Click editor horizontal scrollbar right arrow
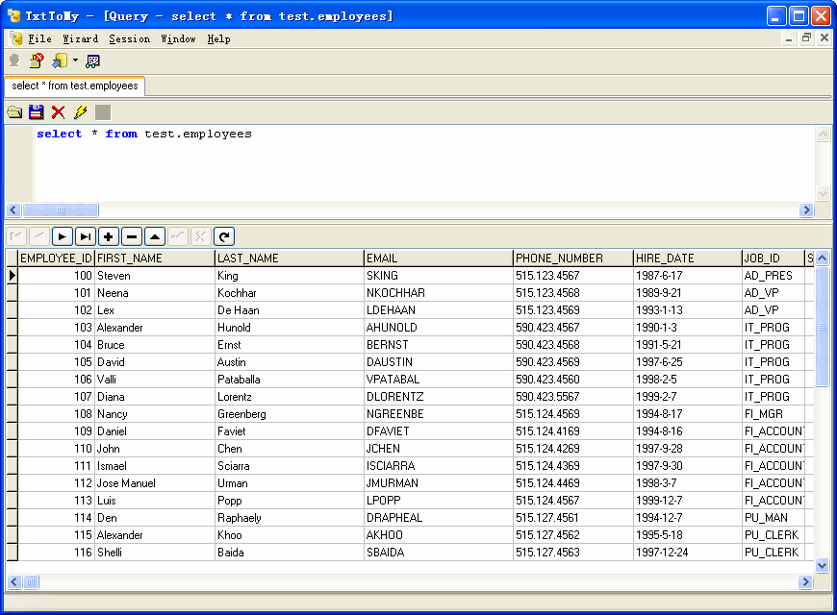Image resolution: width=837 pixels, height=615 pixels. [x=806, y=209]
